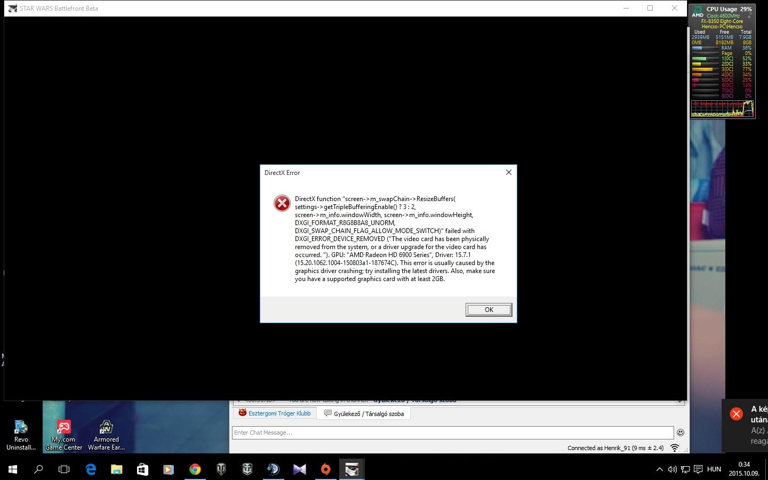This screenshot has height=480, width=768.
Task: Launch Microsoft Edge from the taskbar
Action: tap(91, 469)
